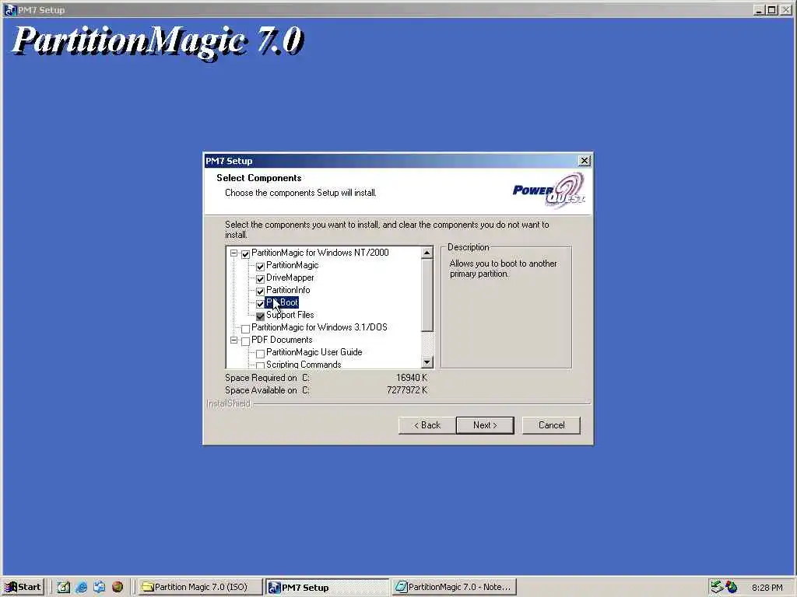Uncheck PartitionMagic for Windows NT/2000 checkbox
797x597 pixels.
tap(245, 253)
